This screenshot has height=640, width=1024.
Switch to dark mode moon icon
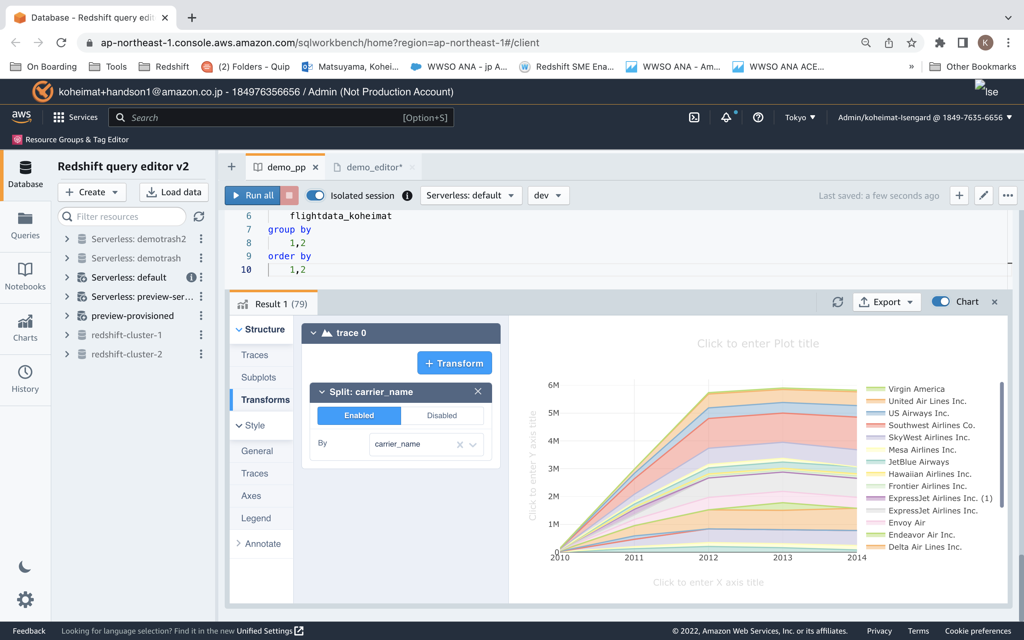25,566
